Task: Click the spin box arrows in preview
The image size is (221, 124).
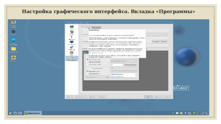Action: click(x=123, y=65)
